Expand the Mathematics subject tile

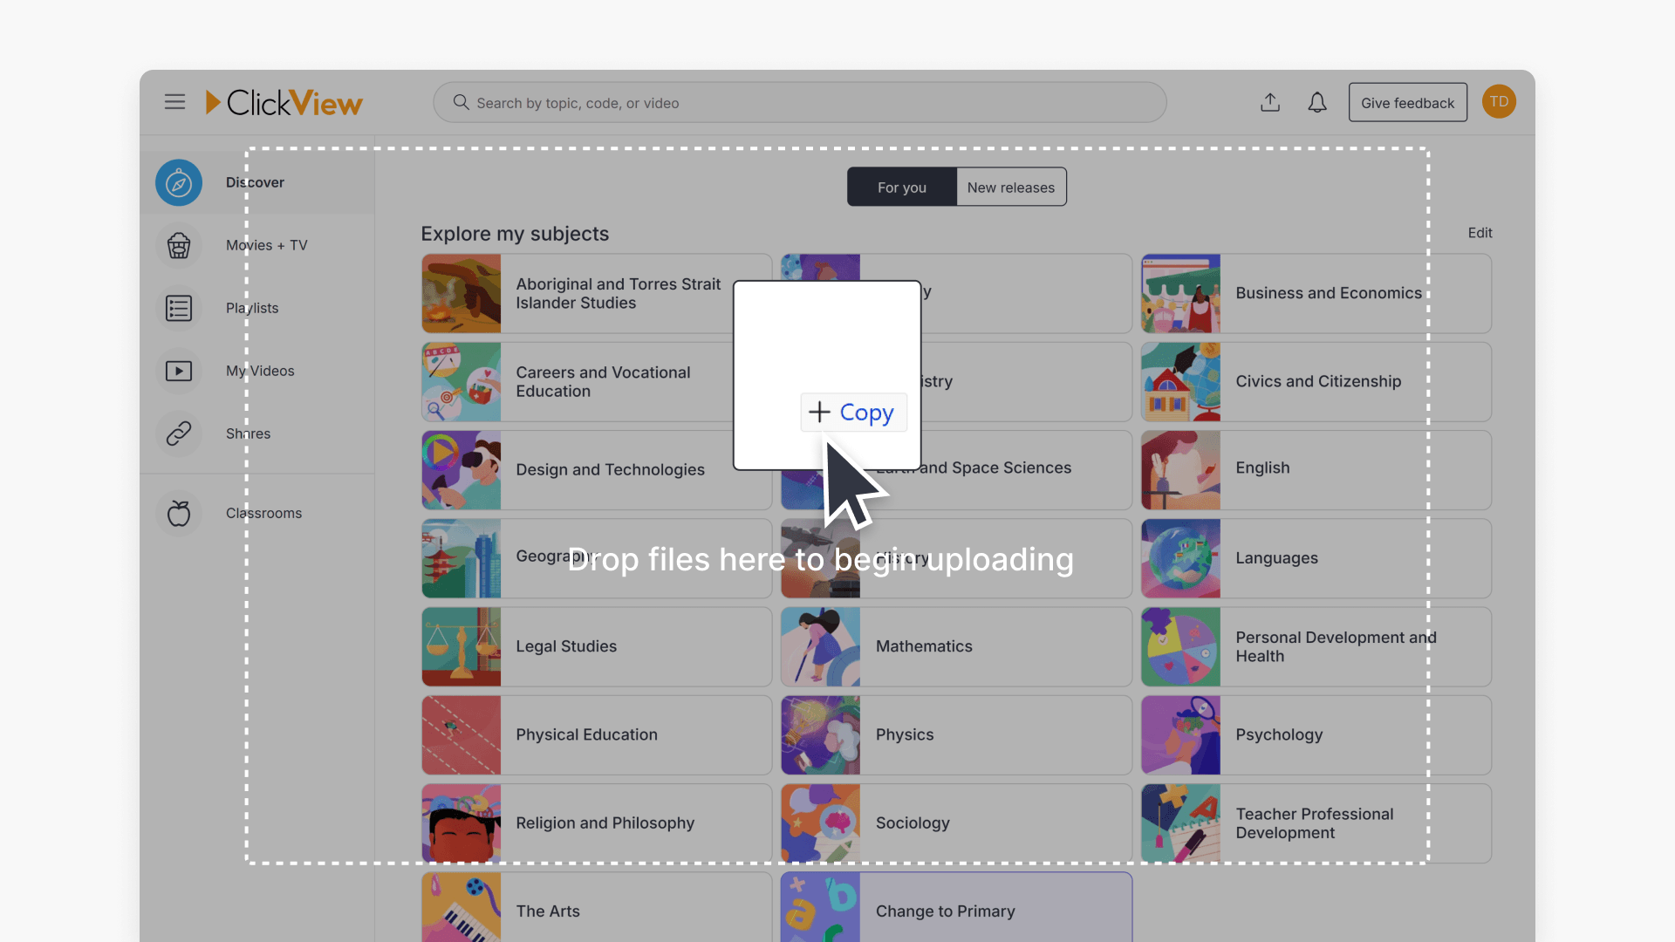coord(955,646)
